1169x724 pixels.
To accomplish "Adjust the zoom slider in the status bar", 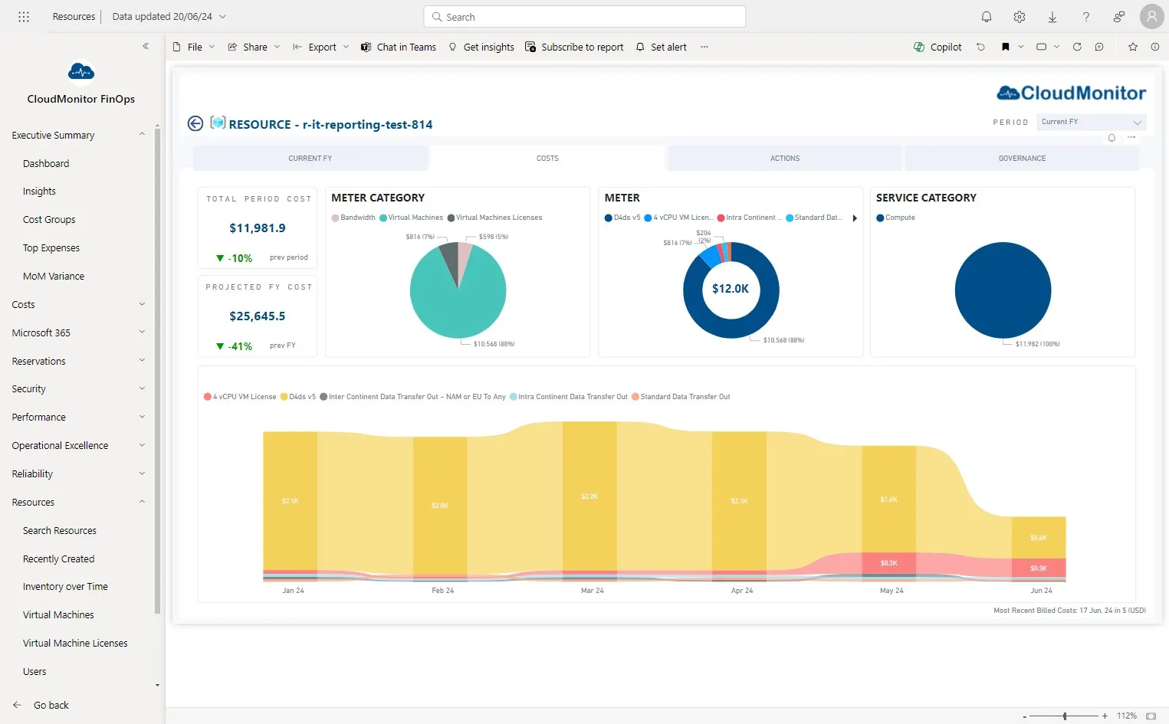I will pyautogui.click(x=1065, y=716).
